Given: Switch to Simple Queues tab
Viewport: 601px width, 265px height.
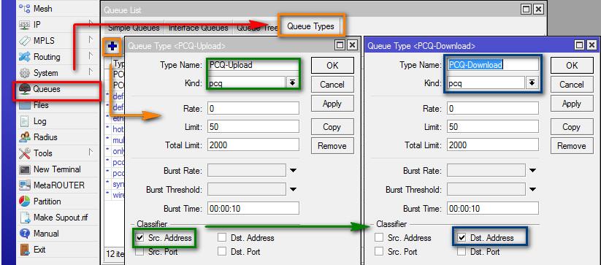Looking at the screenshot, I should pos(134,28).
